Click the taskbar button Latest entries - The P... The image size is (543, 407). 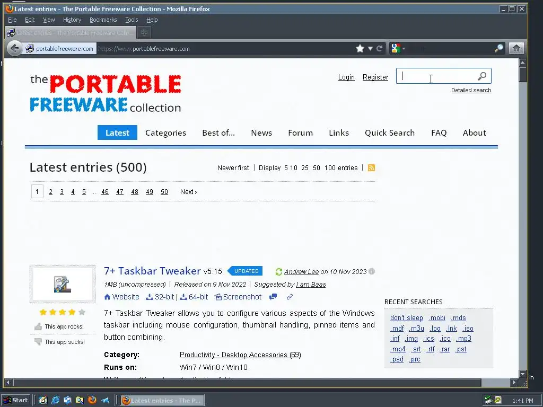click(162, 401)
